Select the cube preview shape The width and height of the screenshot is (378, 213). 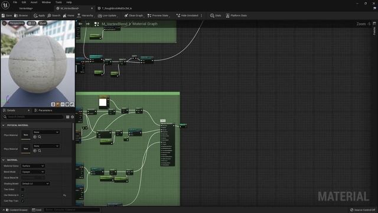pyautogui.click(x=67, y=104)
